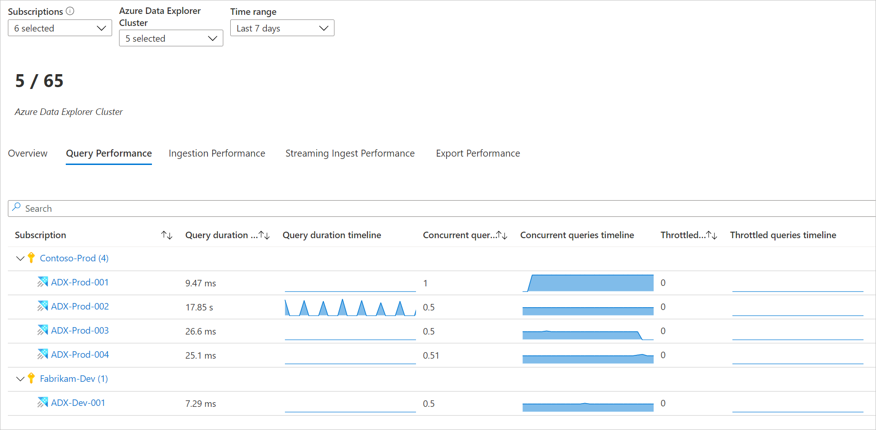Screen dimensions: 876x430
Task: Open the Subscriptions dropdown
Action: (x=60, y=28)
